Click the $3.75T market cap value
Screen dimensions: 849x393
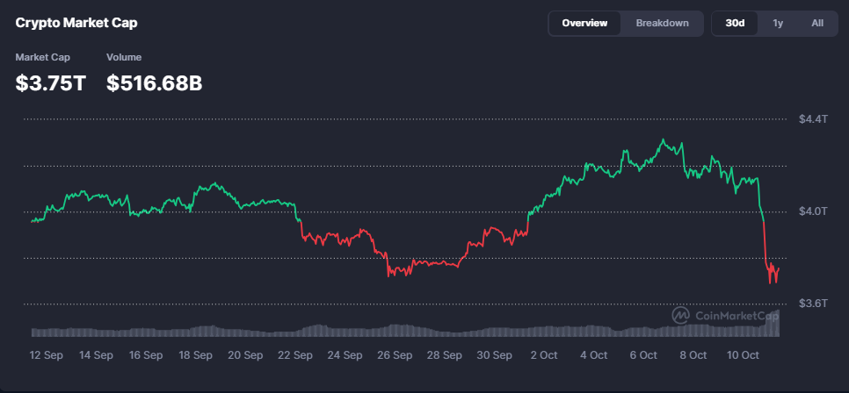pos(51,82)
